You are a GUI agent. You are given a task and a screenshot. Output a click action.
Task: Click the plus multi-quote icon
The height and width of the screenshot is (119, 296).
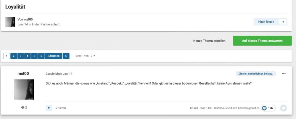pyautogui.click(x=49, y=108)
